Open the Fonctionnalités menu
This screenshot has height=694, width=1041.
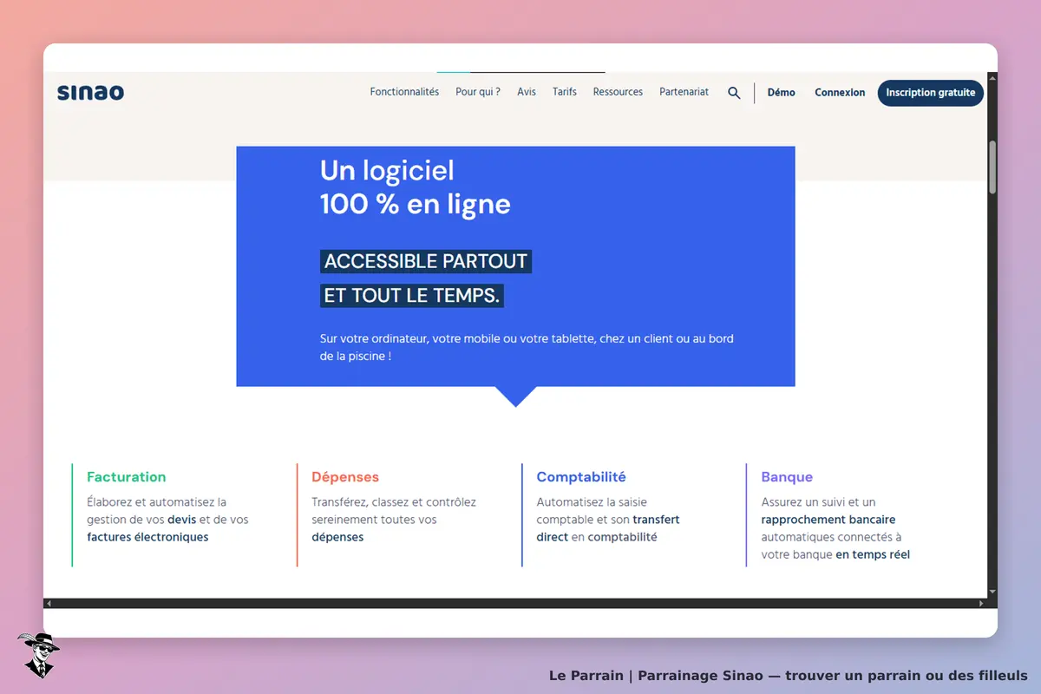(404, 92)
